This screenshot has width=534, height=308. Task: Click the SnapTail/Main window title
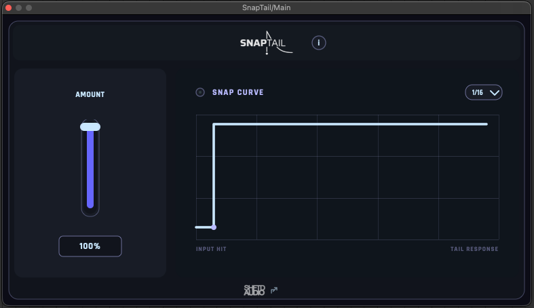tap(266, 7)
